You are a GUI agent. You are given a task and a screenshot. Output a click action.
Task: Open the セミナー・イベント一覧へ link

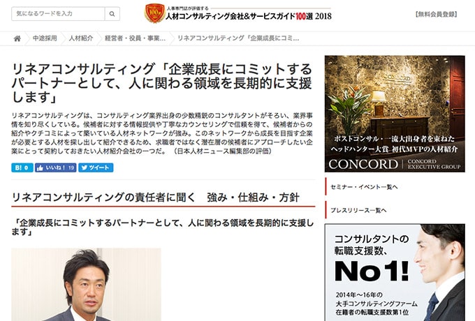click(x=364, y=187)
